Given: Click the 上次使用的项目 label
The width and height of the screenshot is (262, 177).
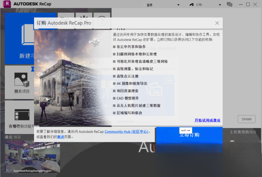Looking at the screenshot, I should [x=243, y=132].
